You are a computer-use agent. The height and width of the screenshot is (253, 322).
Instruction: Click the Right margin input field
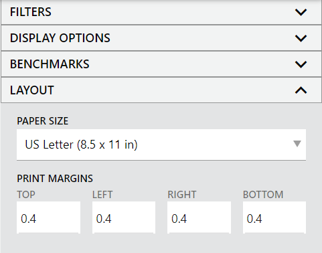199,218
